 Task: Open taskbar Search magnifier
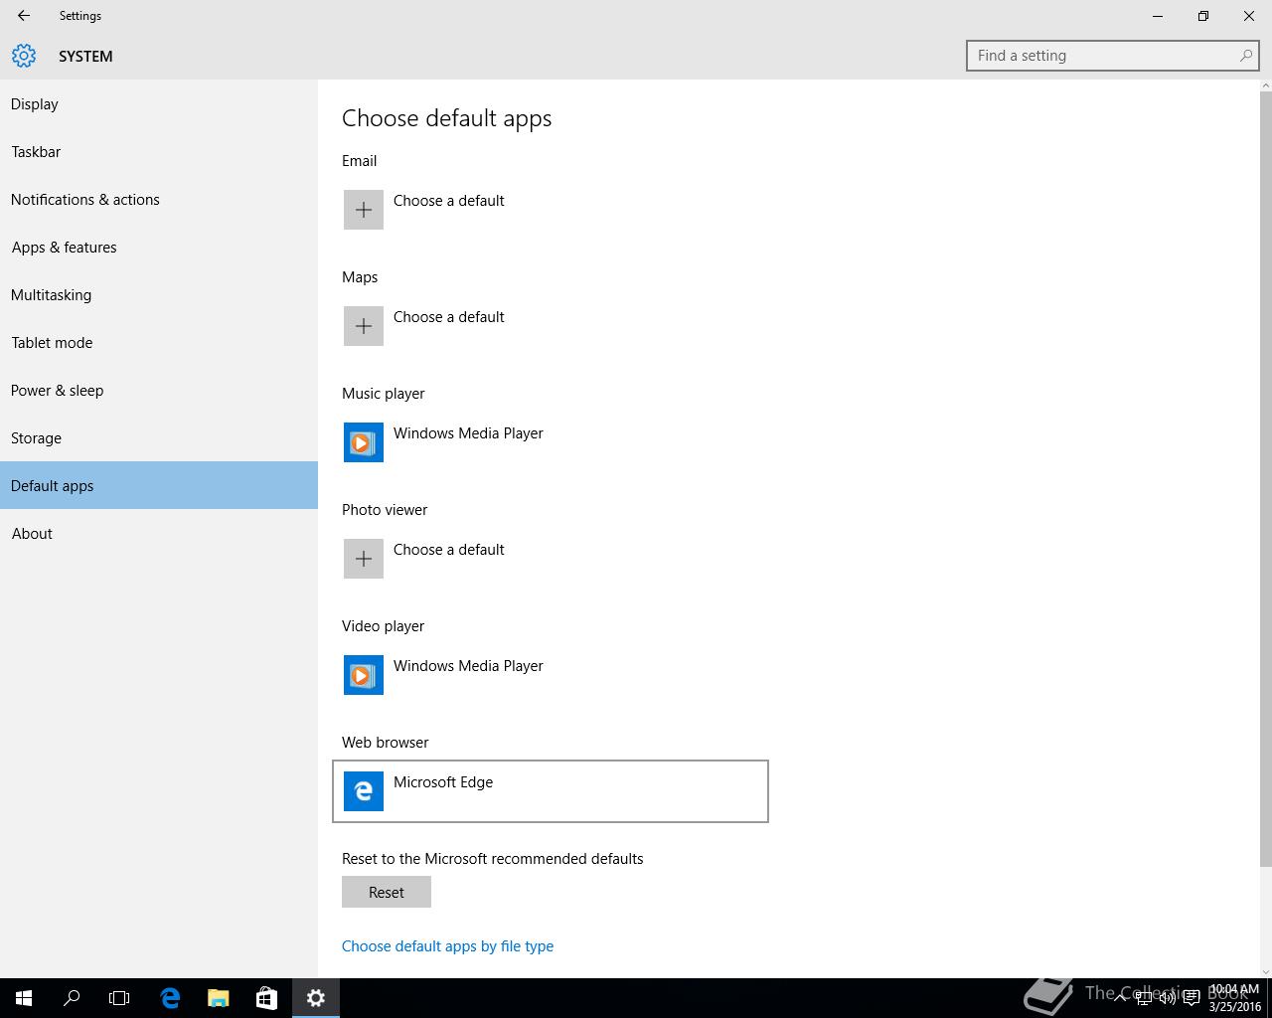point(72,998)
